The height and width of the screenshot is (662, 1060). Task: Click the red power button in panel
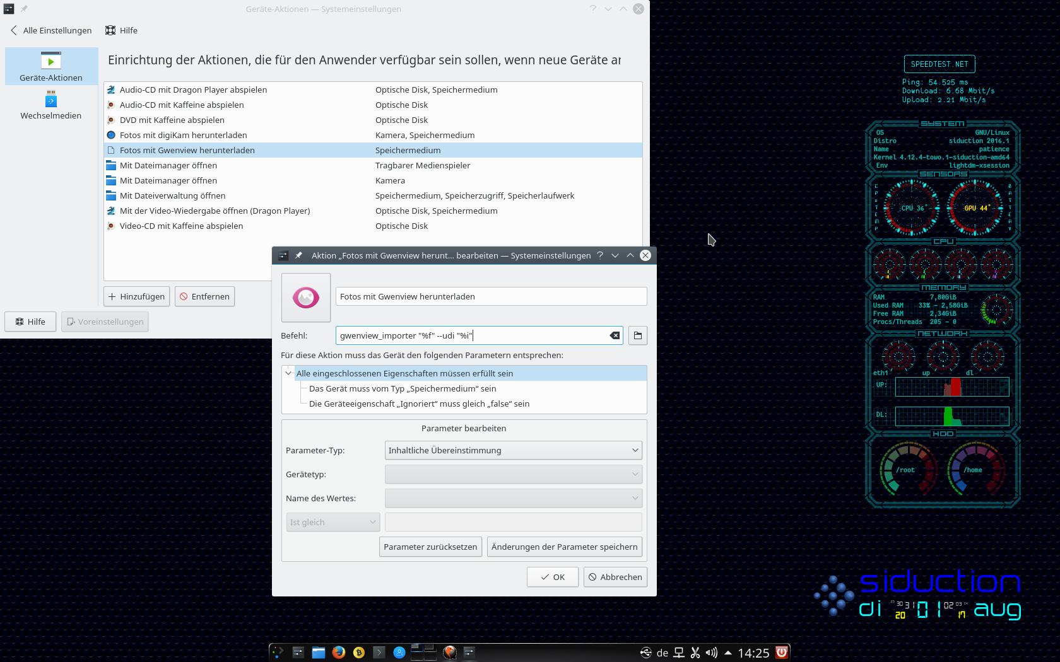[782, 653]
